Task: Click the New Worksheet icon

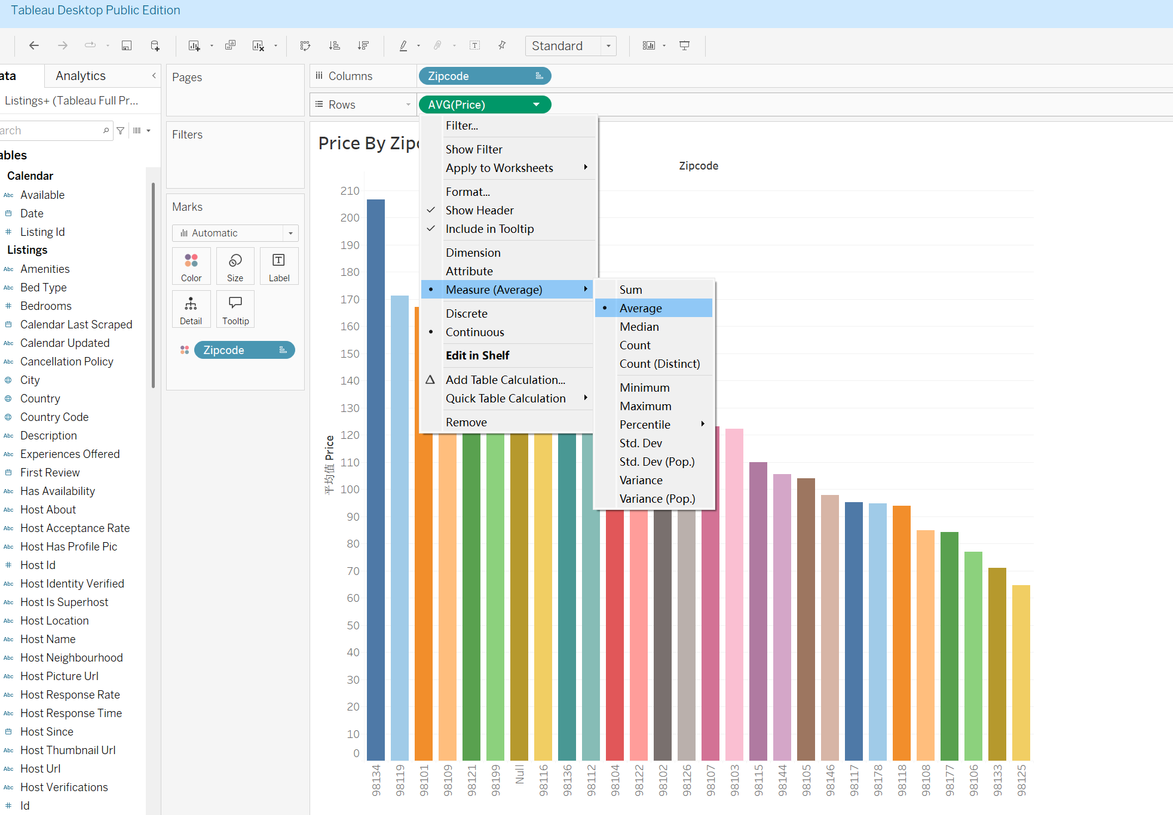Action: [194, 45]
